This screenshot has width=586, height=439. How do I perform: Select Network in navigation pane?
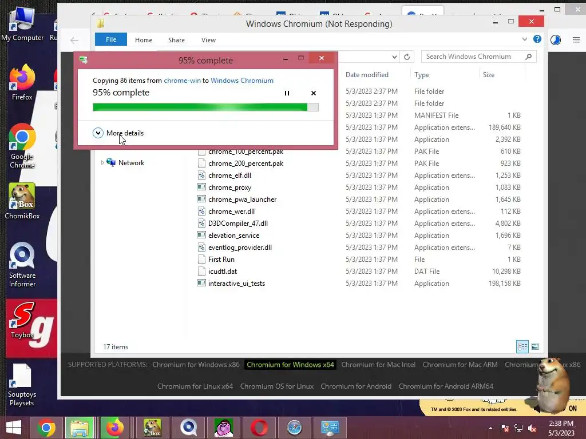point(131,162)
